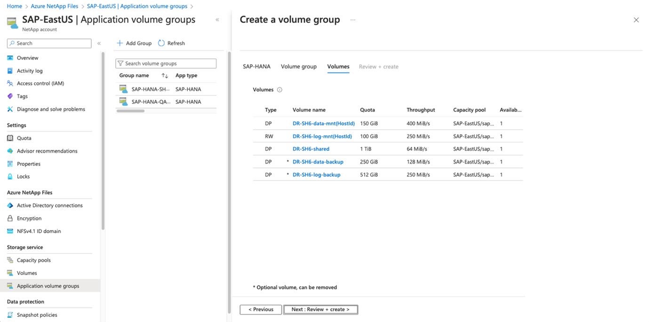
Task: Click the 400 MiB/s throughput cell
Action: coord(418,124)
